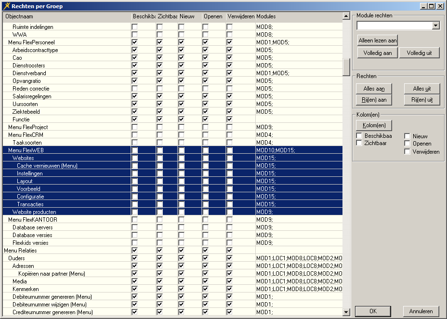
Task: Tick the Zichtbaar checkbox in the Kolom(en) group
Action: coord(359,143)
